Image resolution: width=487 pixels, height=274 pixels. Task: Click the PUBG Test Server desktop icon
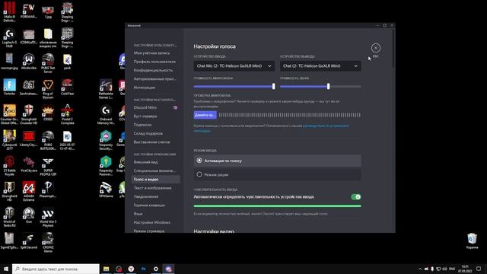[48, 63]
